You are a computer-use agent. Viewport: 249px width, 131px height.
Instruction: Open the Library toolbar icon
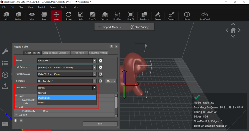click(187, 16)
